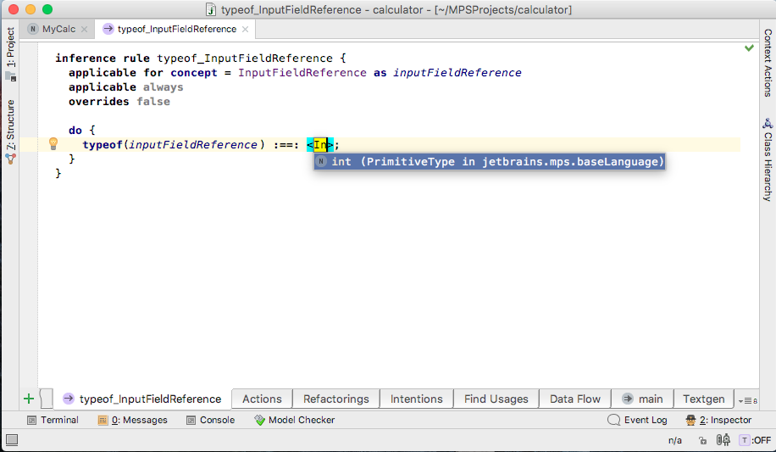Select the int PrimitiveType completion item
776x452 pixels.
pyautogui.click(x=490, y=162)
